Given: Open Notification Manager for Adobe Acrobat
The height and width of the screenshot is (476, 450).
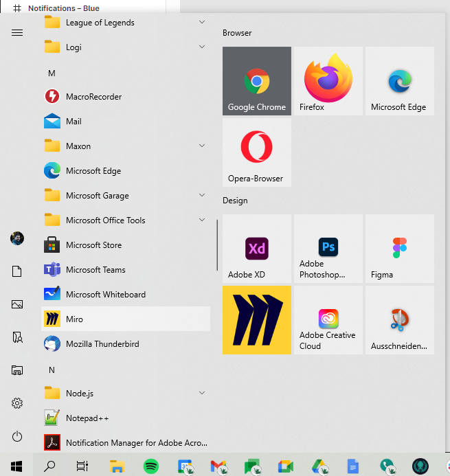Looking at the screenshot, I should click(x=126, y=443).
